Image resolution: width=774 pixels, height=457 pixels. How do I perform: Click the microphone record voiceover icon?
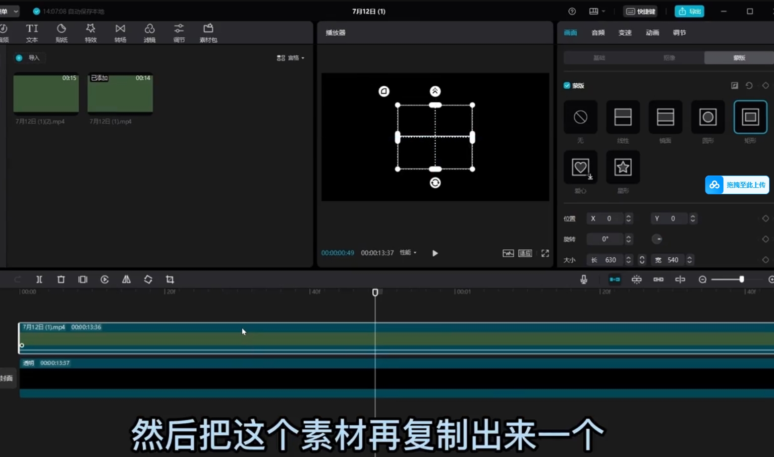pyautogui.click(x=584, y=280)
